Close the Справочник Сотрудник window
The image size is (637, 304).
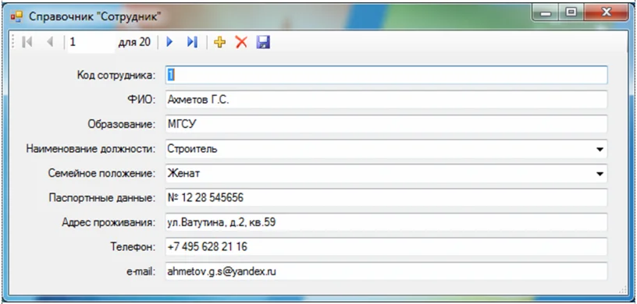[606, 13]
